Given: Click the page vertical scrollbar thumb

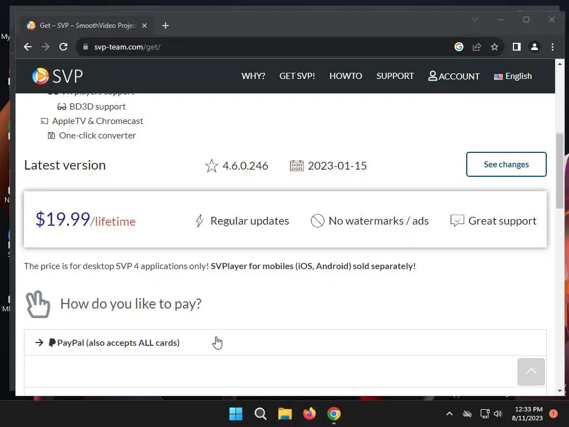Looking at the screenshot, I should click(560, 171).
